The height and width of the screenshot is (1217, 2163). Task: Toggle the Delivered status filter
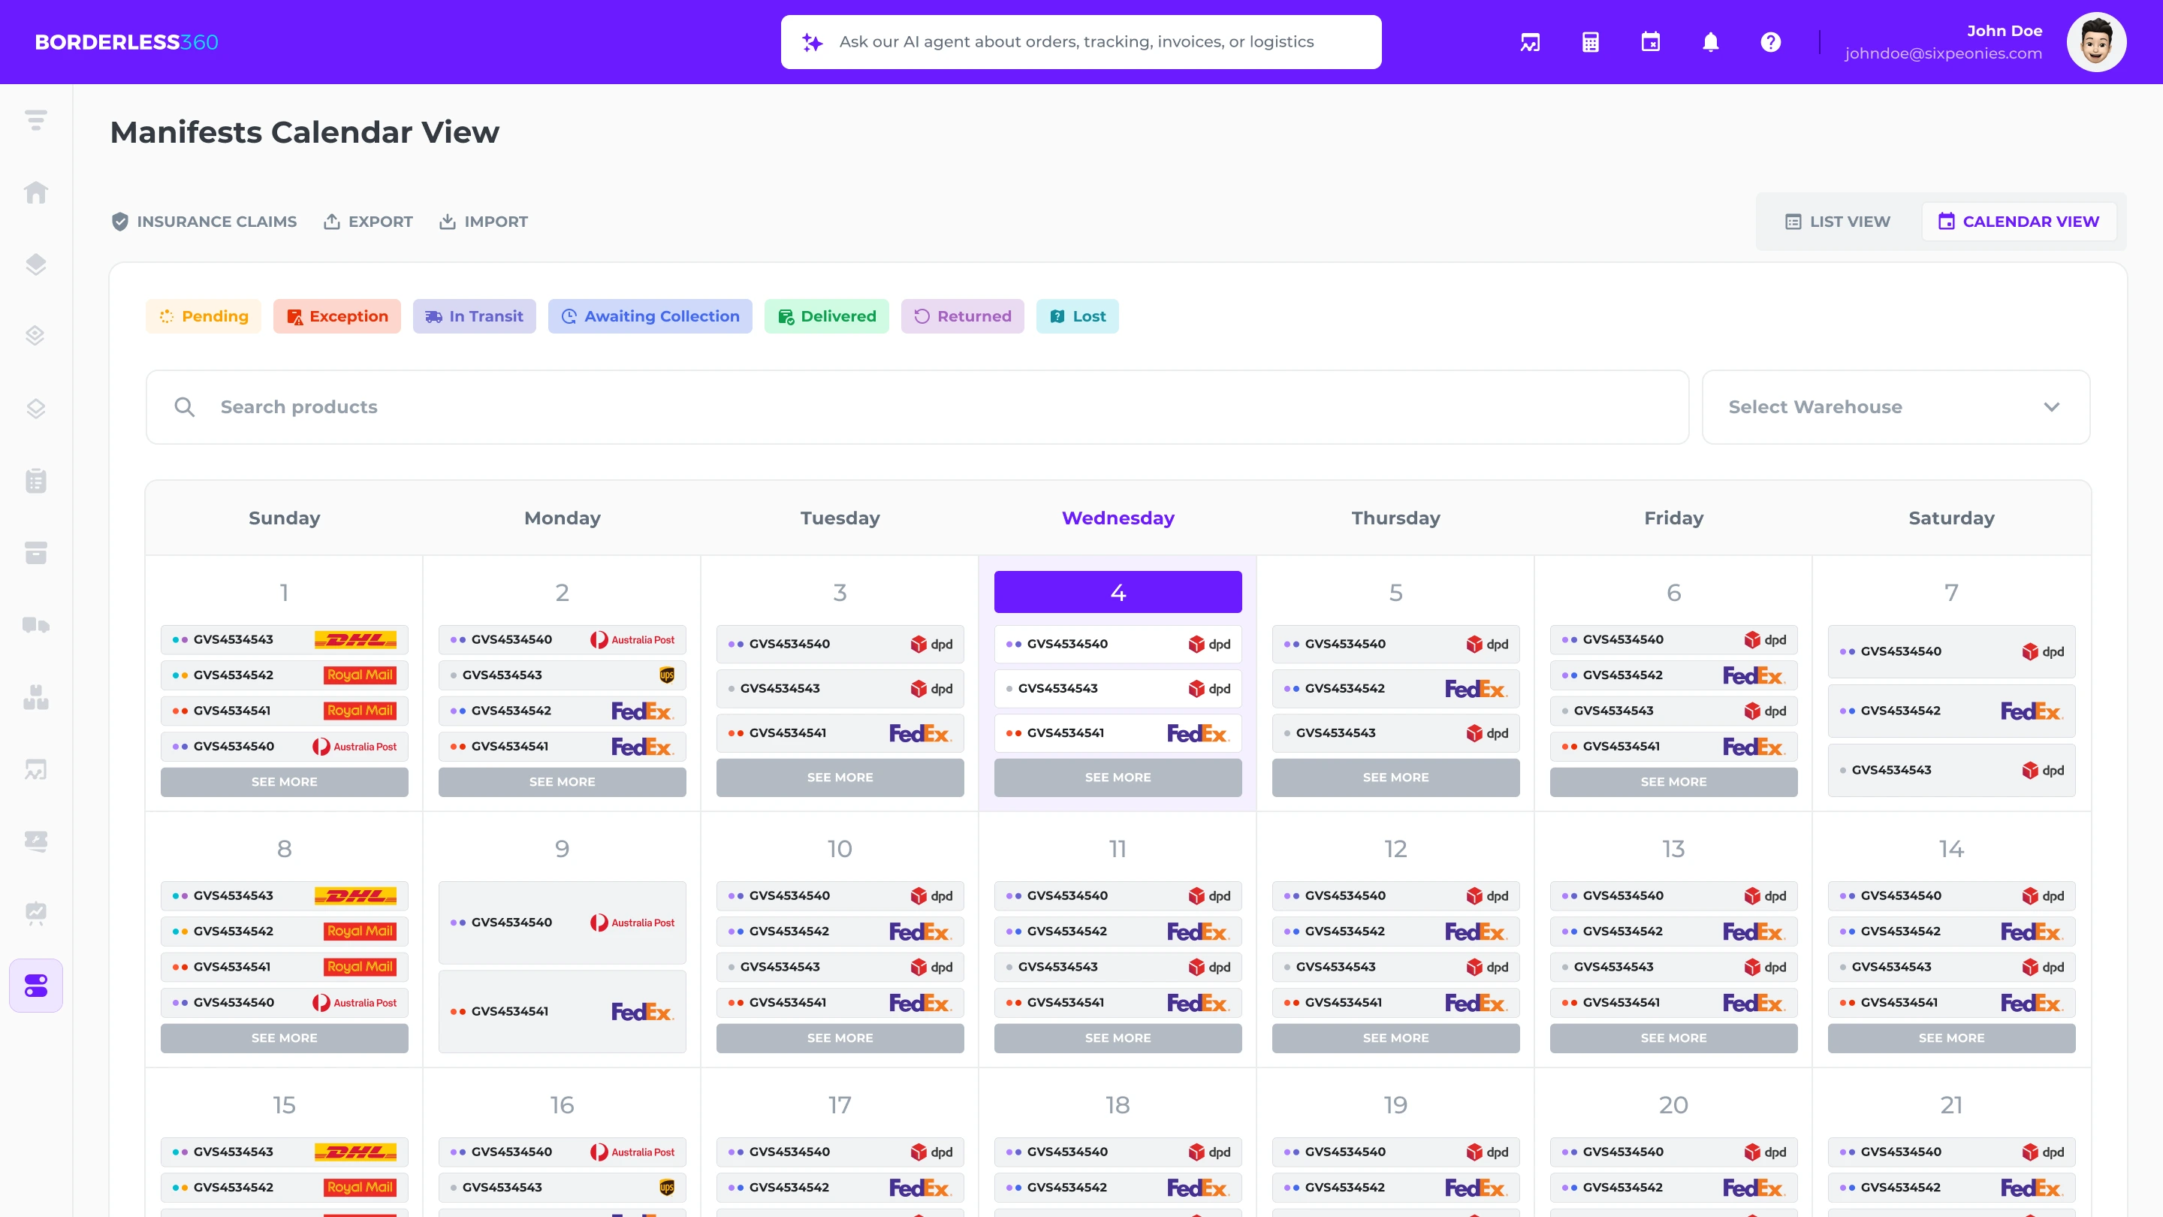coord(826,316)
